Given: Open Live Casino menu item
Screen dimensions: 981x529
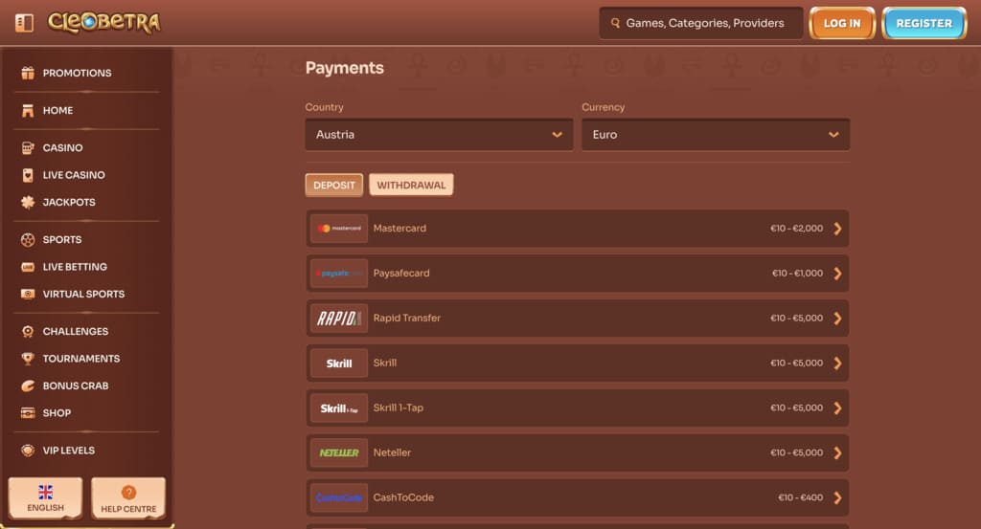Looking at the screenshot, I should coord(74,175).
